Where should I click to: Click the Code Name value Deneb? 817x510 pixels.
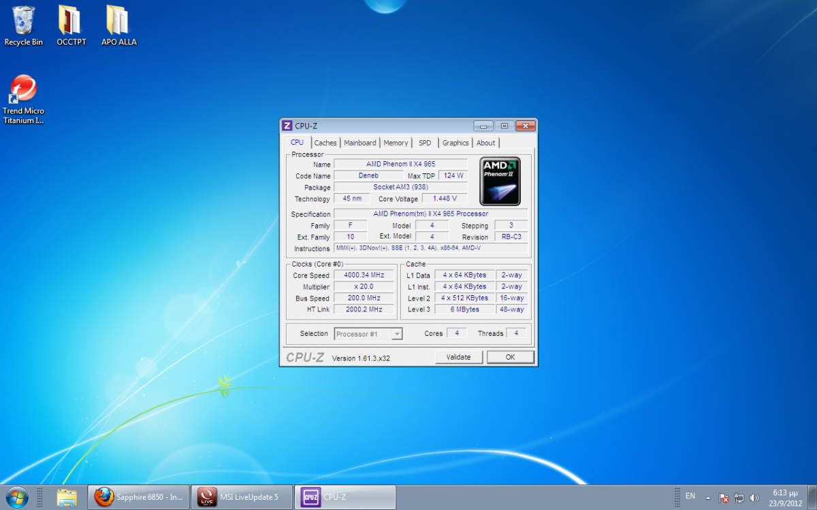[368, 175]
